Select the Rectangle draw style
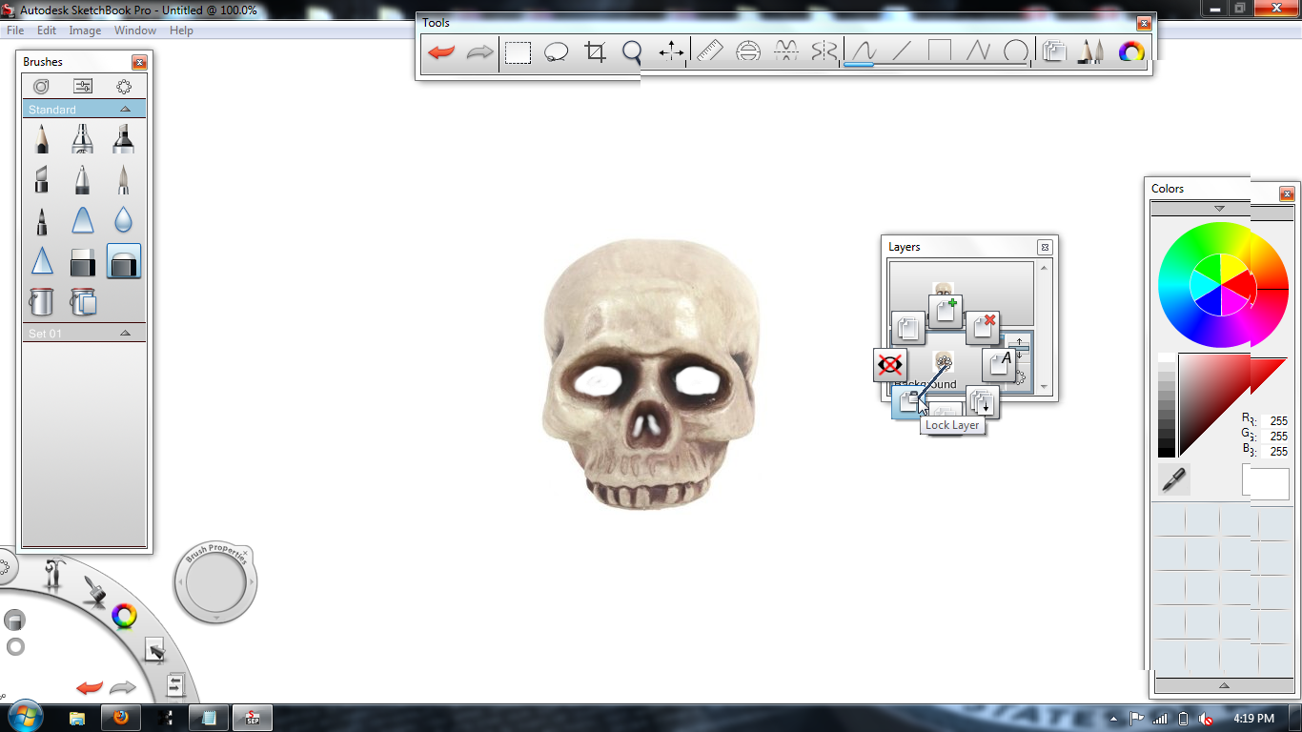The width and height of the screenshot is (1302, 732). tap(940, 52)
